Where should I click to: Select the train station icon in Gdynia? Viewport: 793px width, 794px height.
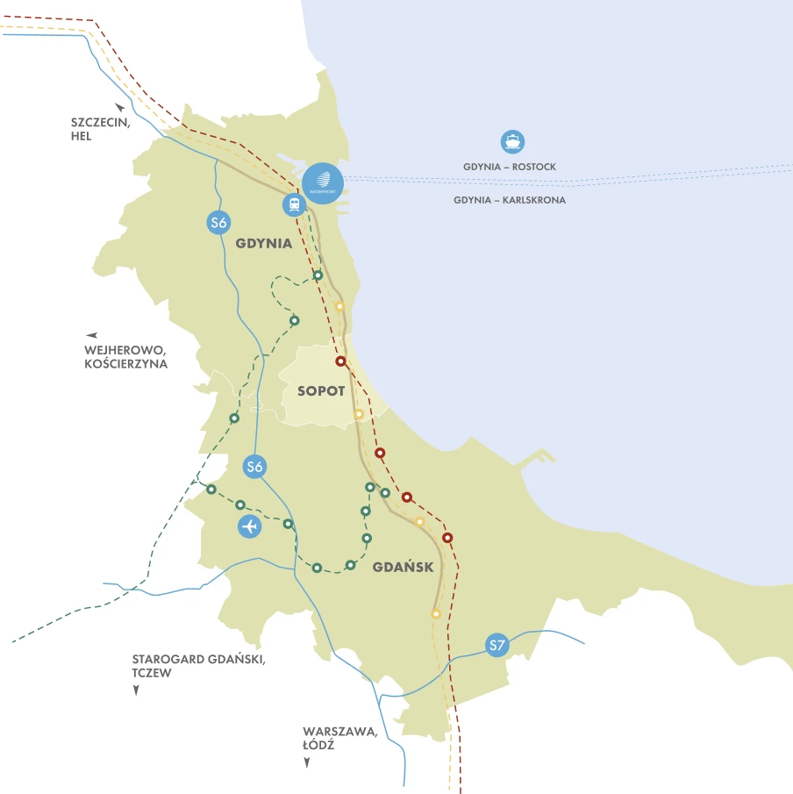293,205
